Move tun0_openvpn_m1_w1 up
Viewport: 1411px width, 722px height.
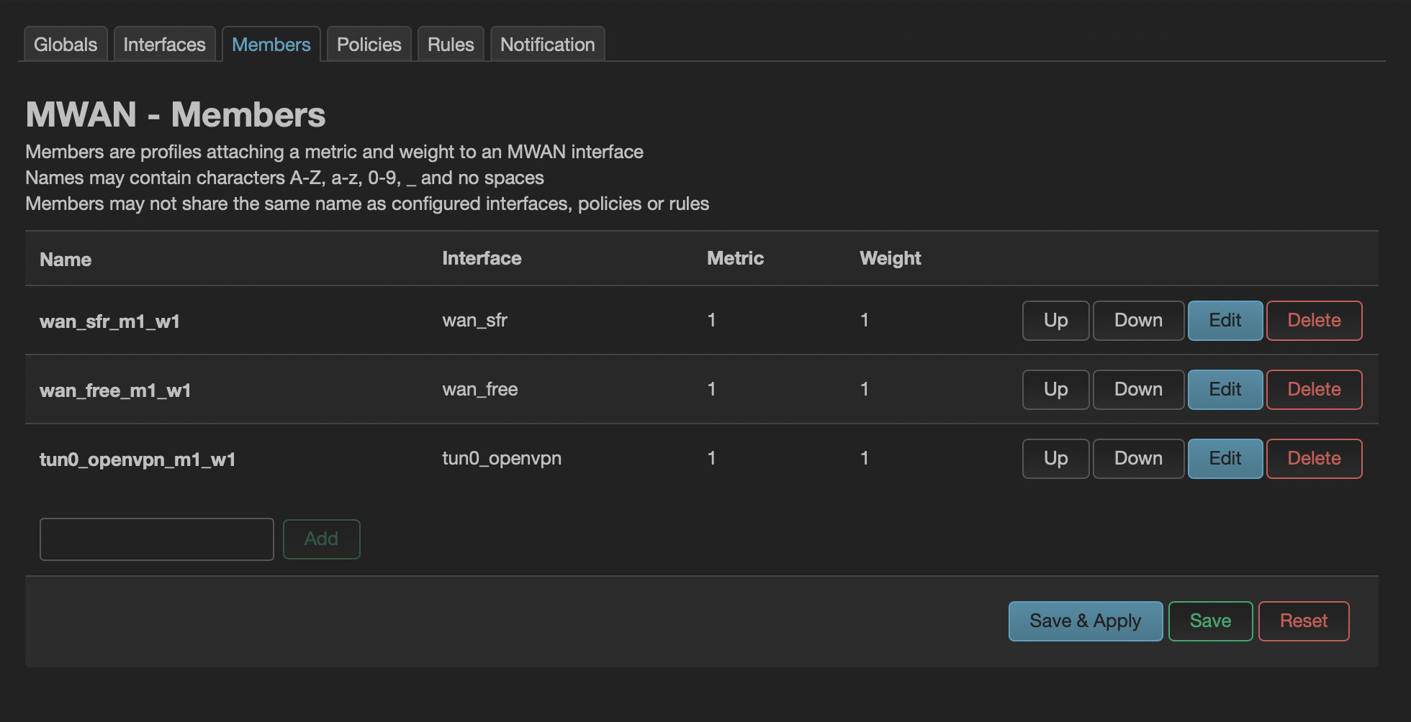pos(1055,459)
